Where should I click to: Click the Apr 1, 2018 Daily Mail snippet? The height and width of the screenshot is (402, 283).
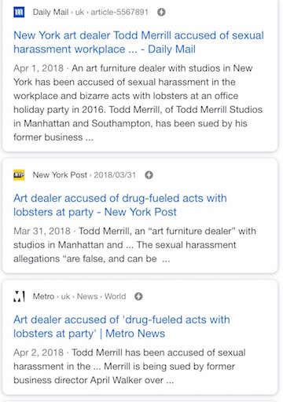138,103
